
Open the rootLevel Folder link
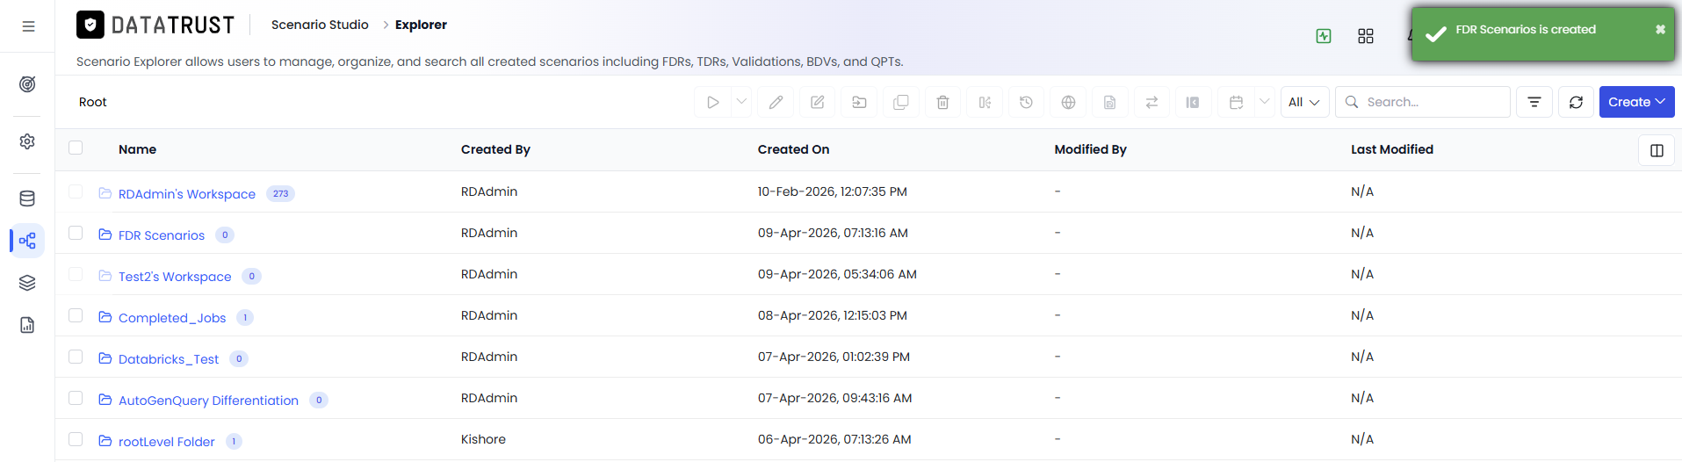click(166, 442)
